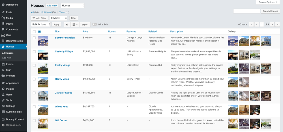Image resolution: width=283 pixels, height=132 pixels.
Task: Click the search houses input field
Action: click(x=247, y=11)
